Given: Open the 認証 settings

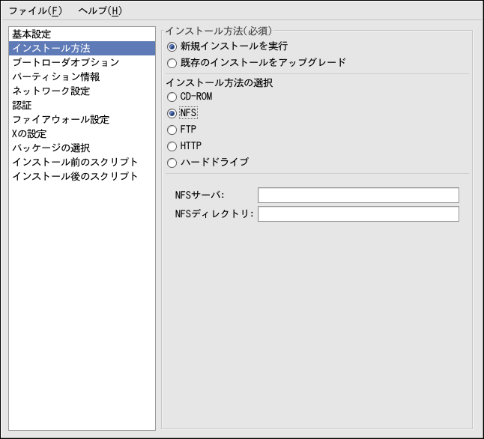Looking at the screenshot, I should (22, 106).
